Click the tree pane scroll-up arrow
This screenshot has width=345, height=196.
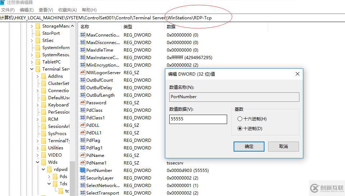72,26
